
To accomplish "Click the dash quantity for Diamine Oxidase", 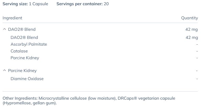I will click(x=197, y=79).
